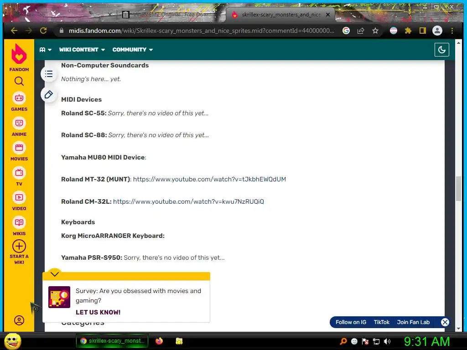Open the smiley-face Start button
The image size is (467, 350).
(12, 341)
